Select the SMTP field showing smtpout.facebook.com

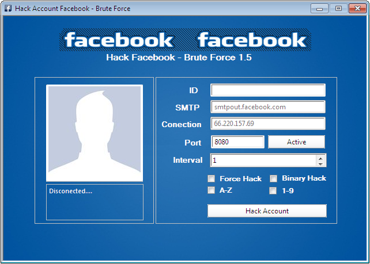[268, 107]
